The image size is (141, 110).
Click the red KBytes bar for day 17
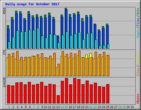(x=75, y=91)
